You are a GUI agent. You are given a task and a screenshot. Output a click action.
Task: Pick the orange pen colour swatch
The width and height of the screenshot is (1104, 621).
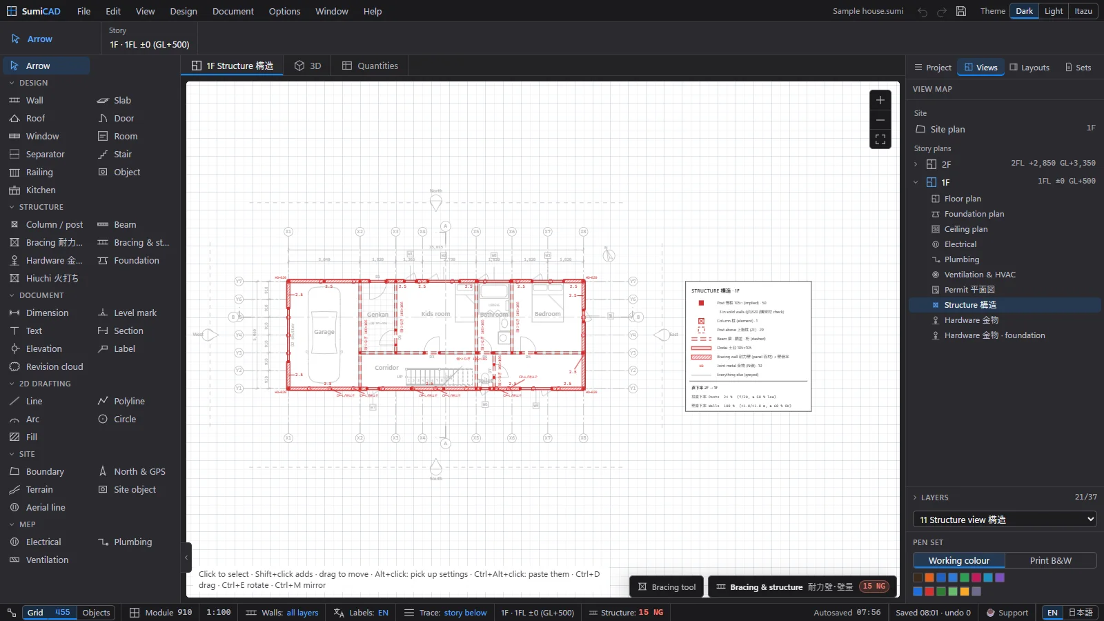(x=929, y=578)
